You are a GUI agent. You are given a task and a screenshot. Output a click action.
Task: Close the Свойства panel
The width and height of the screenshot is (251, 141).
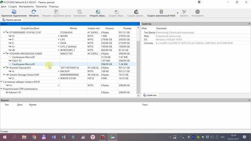pos(249,24)
